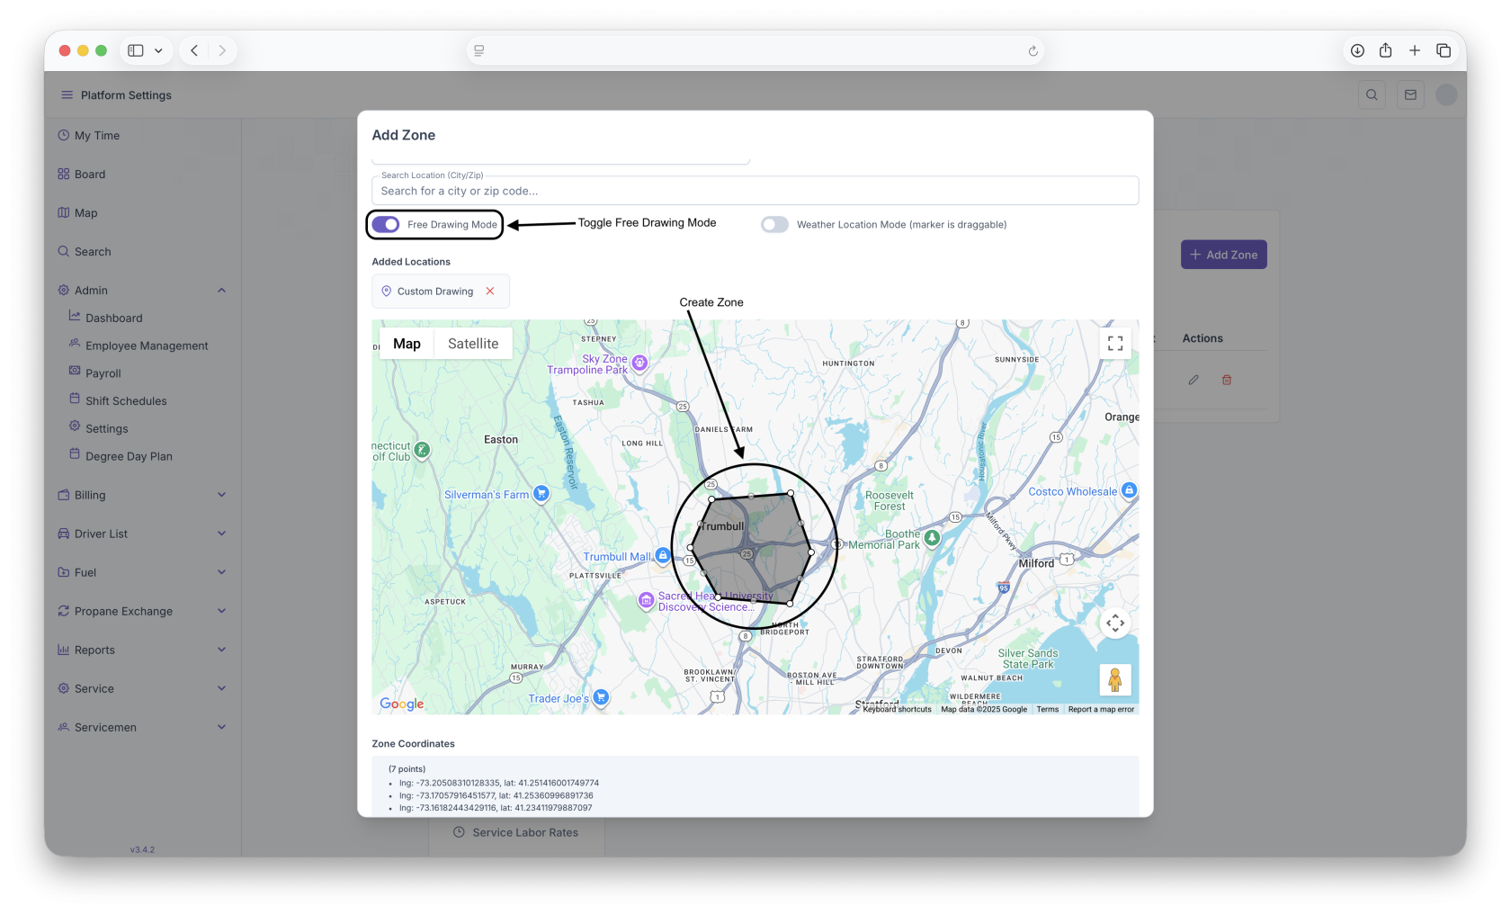This screenshot has width=1511, height=915.
Task: Enable the Weather Location Mode toggle
Action: [x=774, y=225]
